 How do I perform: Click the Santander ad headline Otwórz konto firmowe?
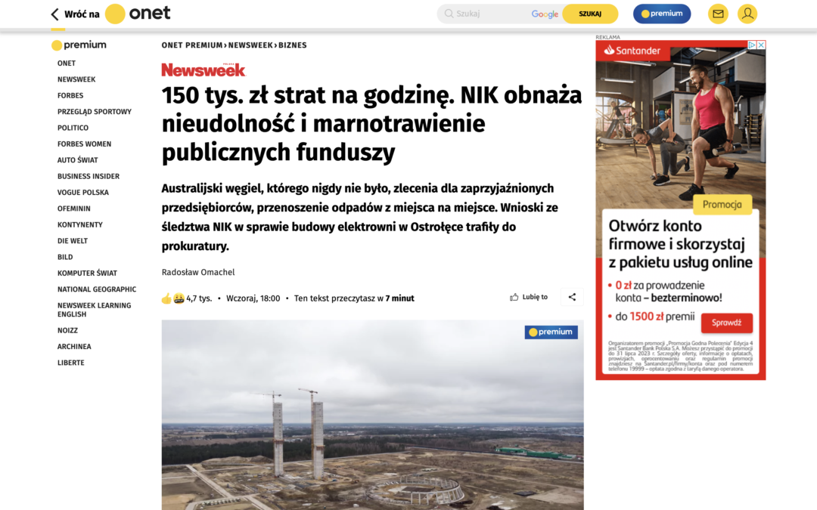[x=681, y=244]
